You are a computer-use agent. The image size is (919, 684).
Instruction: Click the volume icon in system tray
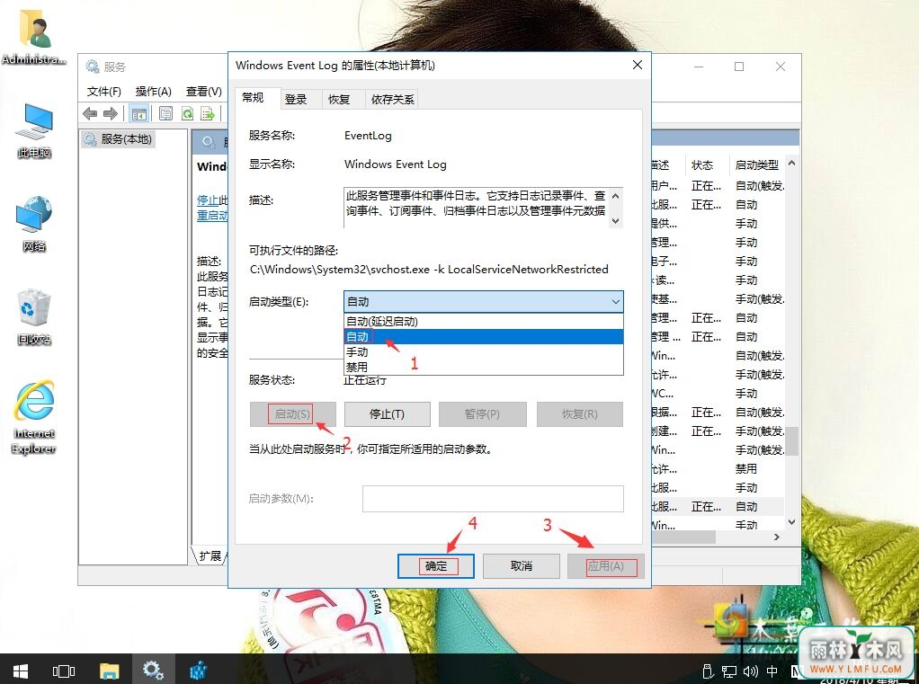tap(750, 671)
